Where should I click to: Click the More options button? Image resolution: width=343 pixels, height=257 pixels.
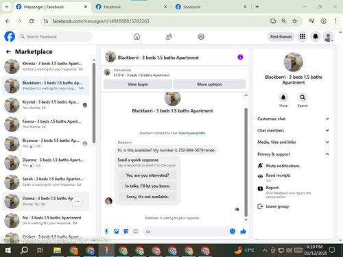(209, 84)
